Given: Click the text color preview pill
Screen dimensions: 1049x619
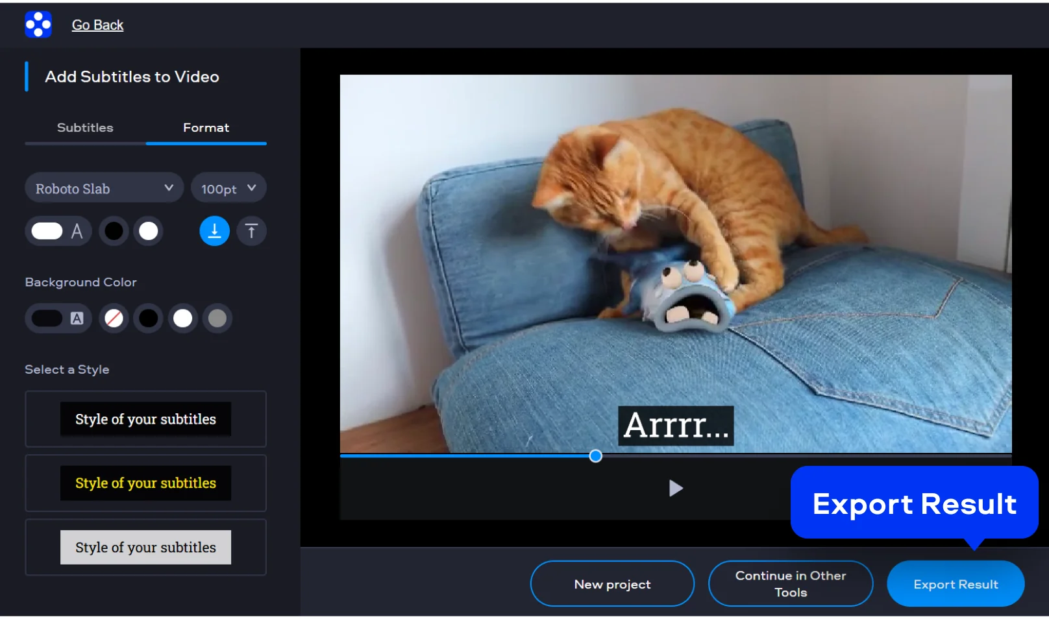Looking at the screenshot, I should (x=58, y=231).
